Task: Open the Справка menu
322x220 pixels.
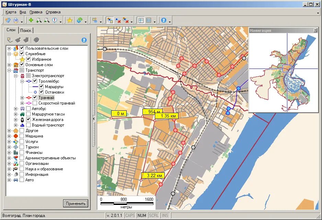Action: tap(53, 12)
